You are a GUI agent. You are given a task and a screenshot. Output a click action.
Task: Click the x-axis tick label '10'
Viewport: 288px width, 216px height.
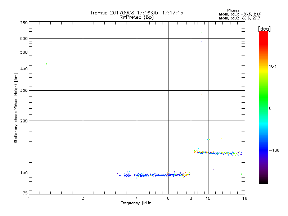click(208, 198)
